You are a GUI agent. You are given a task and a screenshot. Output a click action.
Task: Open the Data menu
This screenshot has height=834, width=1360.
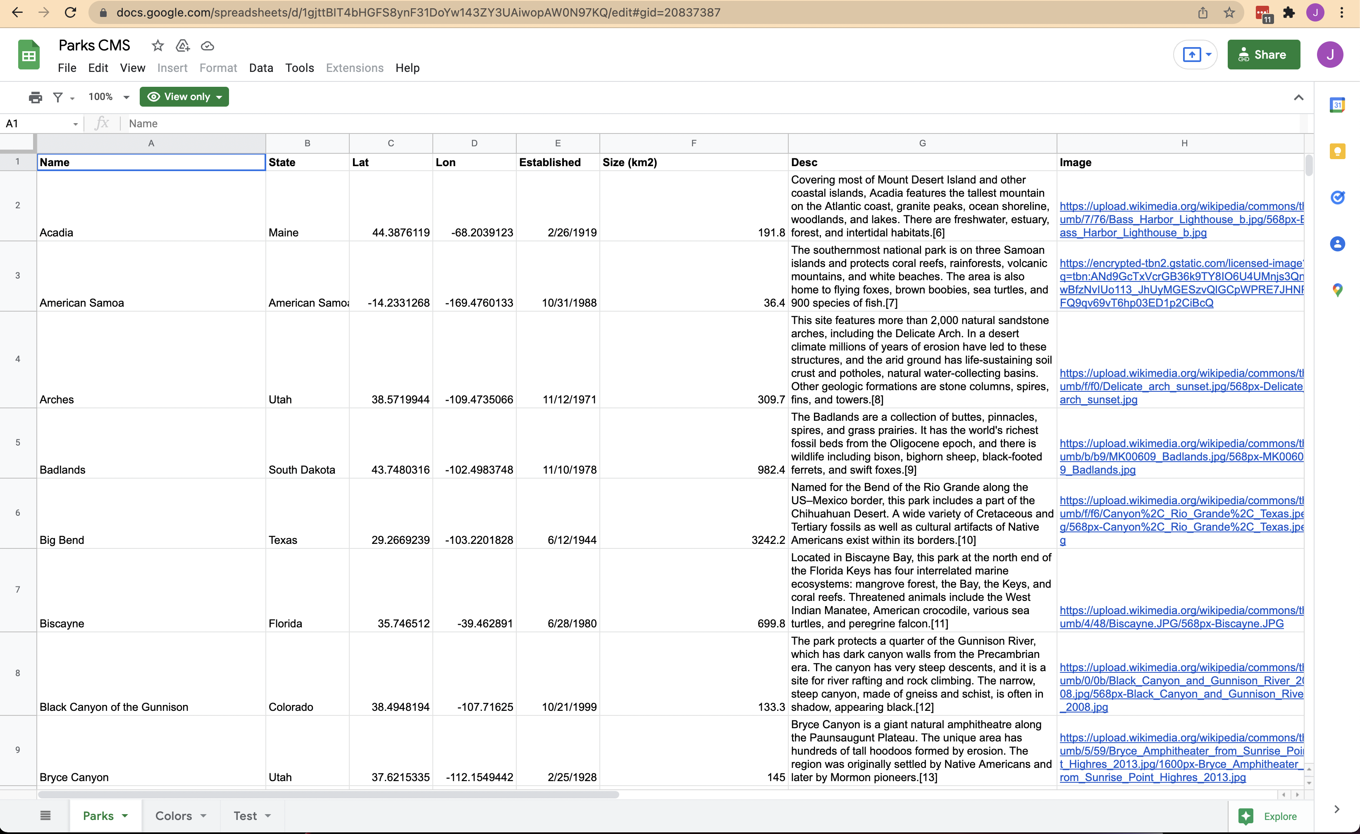click(260, 68)
